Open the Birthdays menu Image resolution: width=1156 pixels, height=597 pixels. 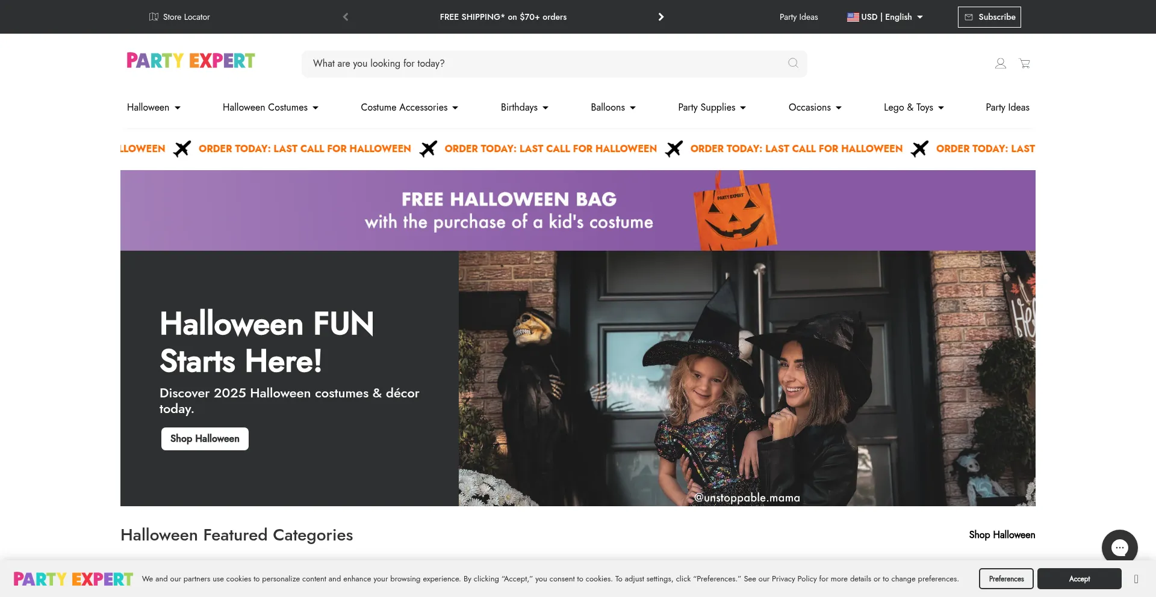tap(524, 108)
